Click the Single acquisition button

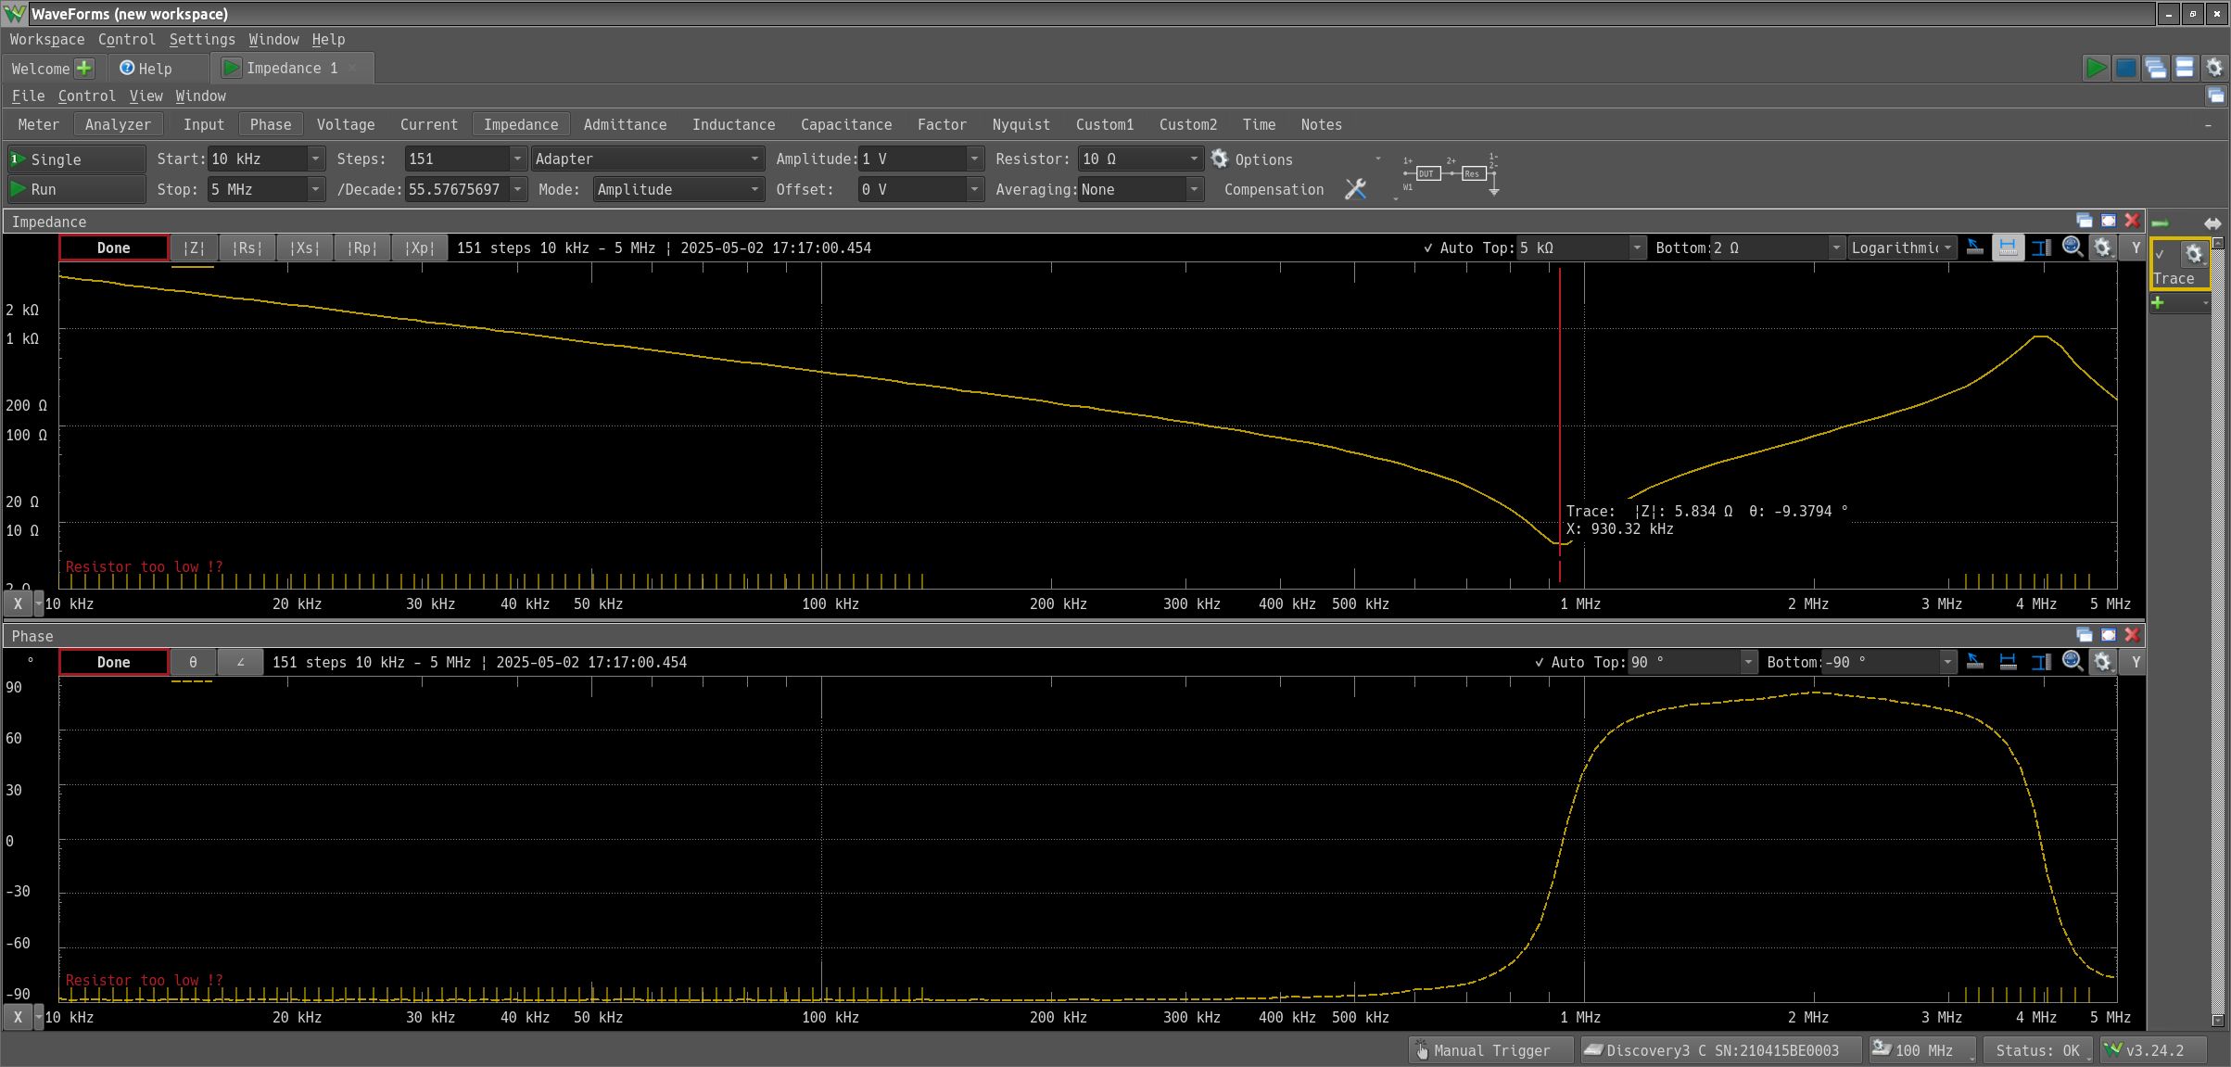click(x=76, y=159)
